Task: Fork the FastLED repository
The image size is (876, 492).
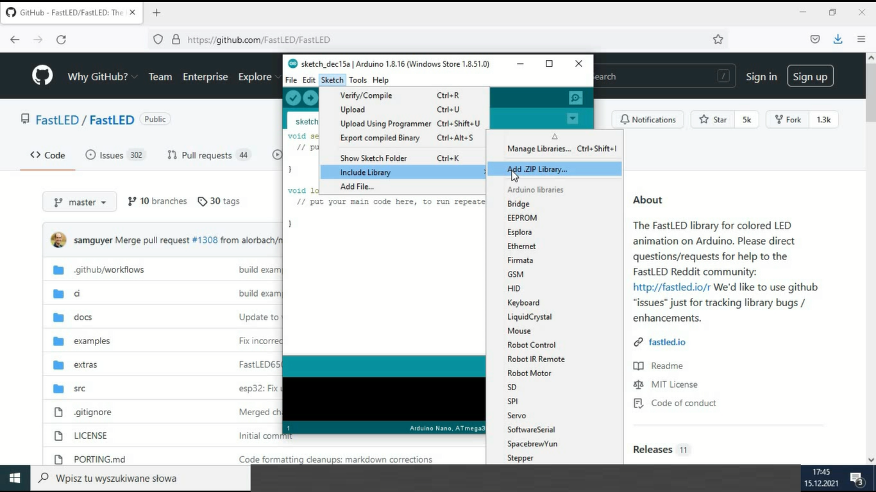Action: coord(788,120)
